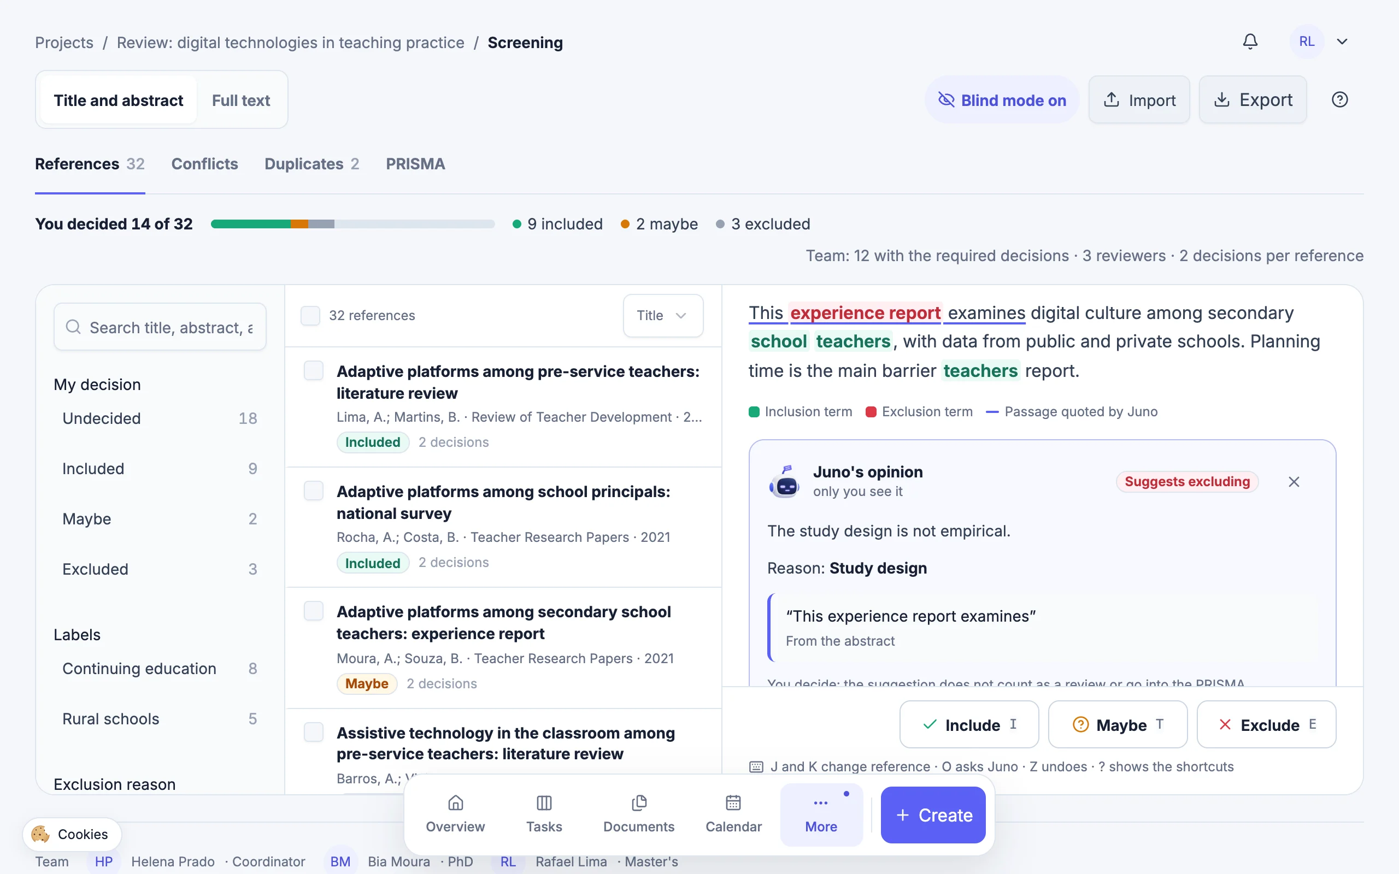The image size is (1399, 874).
Task: Click the Include decision button
Action: coord(969,724)
